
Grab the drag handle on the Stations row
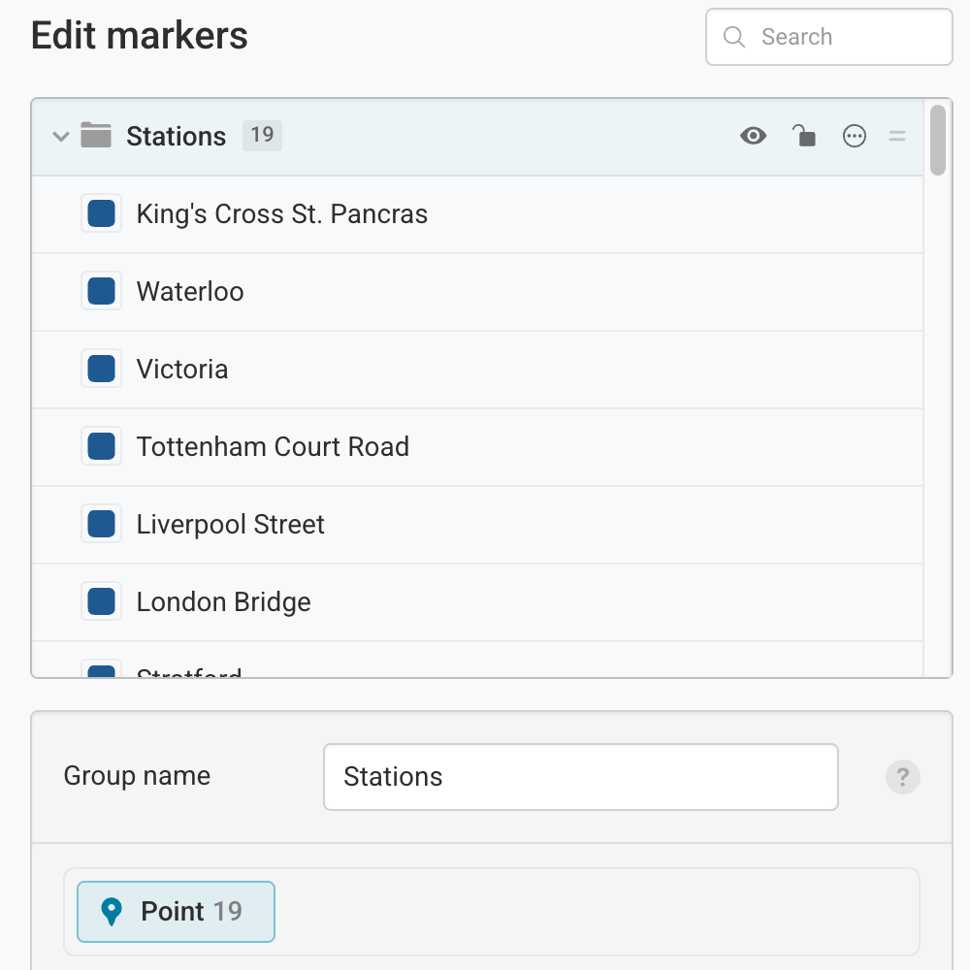pyautogui.click(x=897, y=136)
